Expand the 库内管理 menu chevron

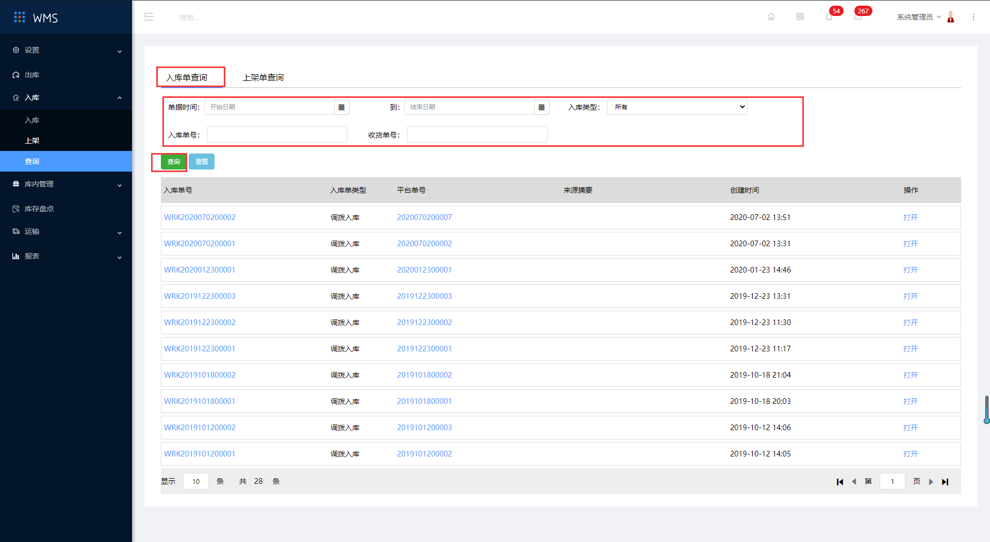click(x=120, y=185)
